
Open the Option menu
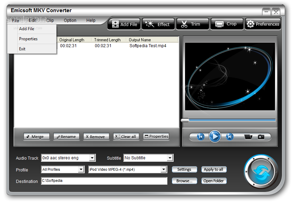pyautogui.click(x=70, y=20)
